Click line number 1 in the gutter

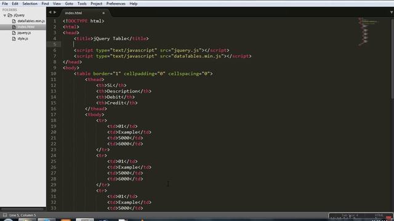[55, 21]
